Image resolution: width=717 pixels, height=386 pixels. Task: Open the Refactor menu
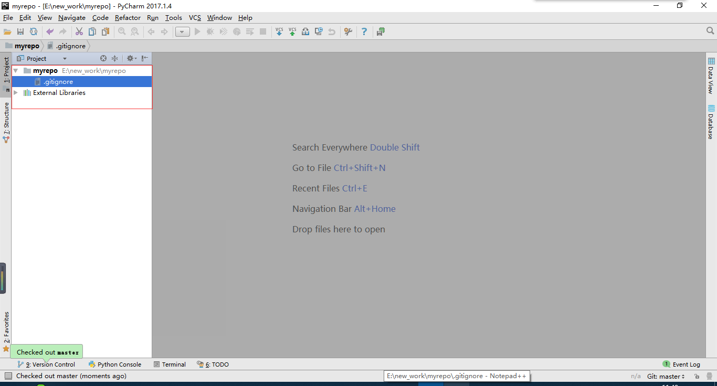coord(128,18)
